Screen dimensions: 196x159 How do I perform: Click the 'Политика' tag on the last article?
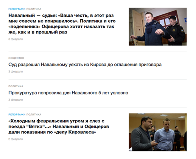pos(34,114)
